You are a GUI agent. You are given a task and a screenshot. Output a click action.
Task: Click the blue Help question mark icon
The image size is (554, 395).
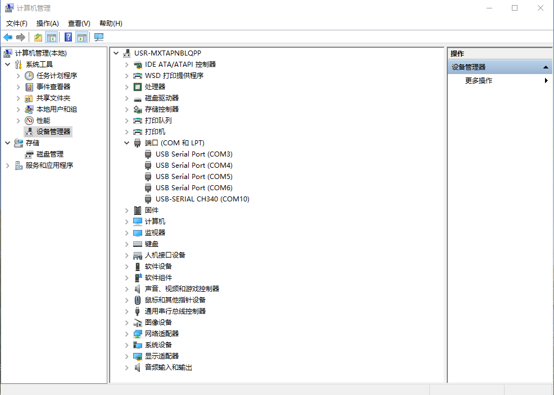(68, 38)
